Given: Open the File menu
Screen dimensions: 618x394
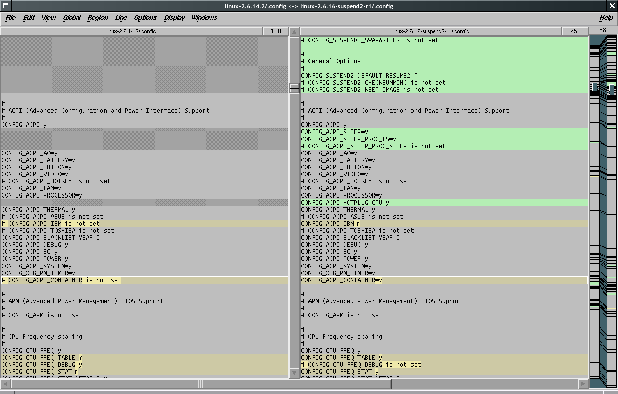Looking at the screenshot, I should pyautogui.click(x=10, y=18).
